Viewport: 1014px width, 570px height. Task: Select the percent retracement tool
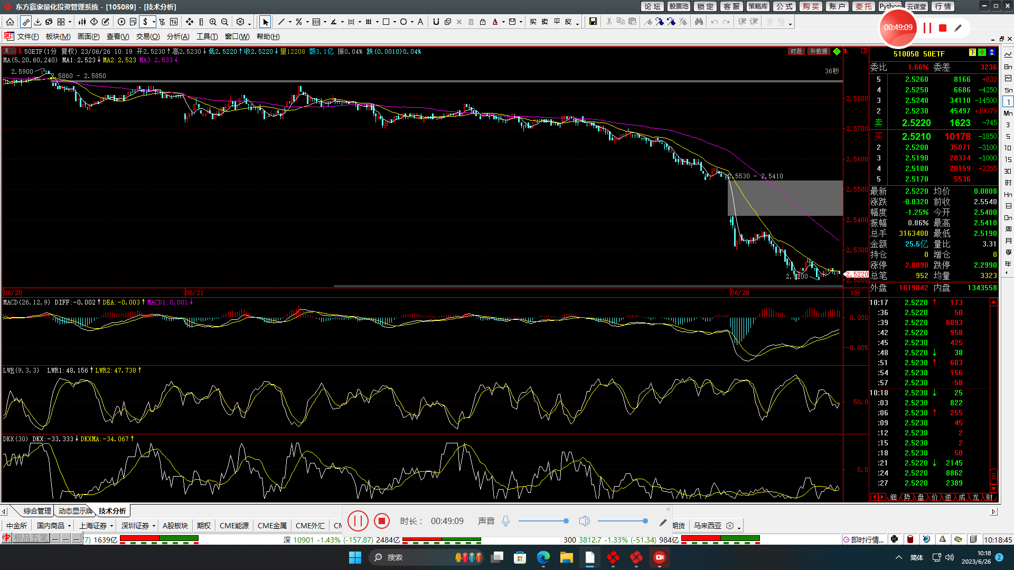tap(299, 22)
